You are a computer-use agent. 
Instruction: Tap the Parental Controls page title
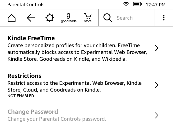coord(26,5)
